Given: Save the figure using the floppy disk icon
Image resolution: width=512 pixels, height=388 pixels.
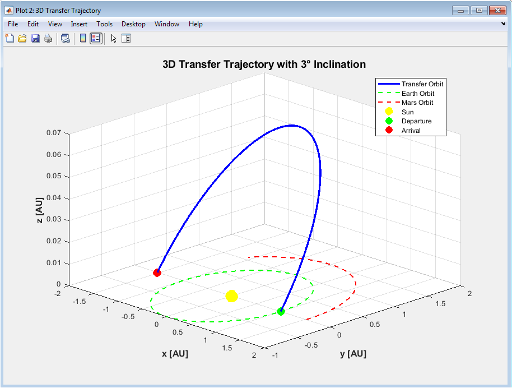Looking at the screenshot, I should [35, 38].
